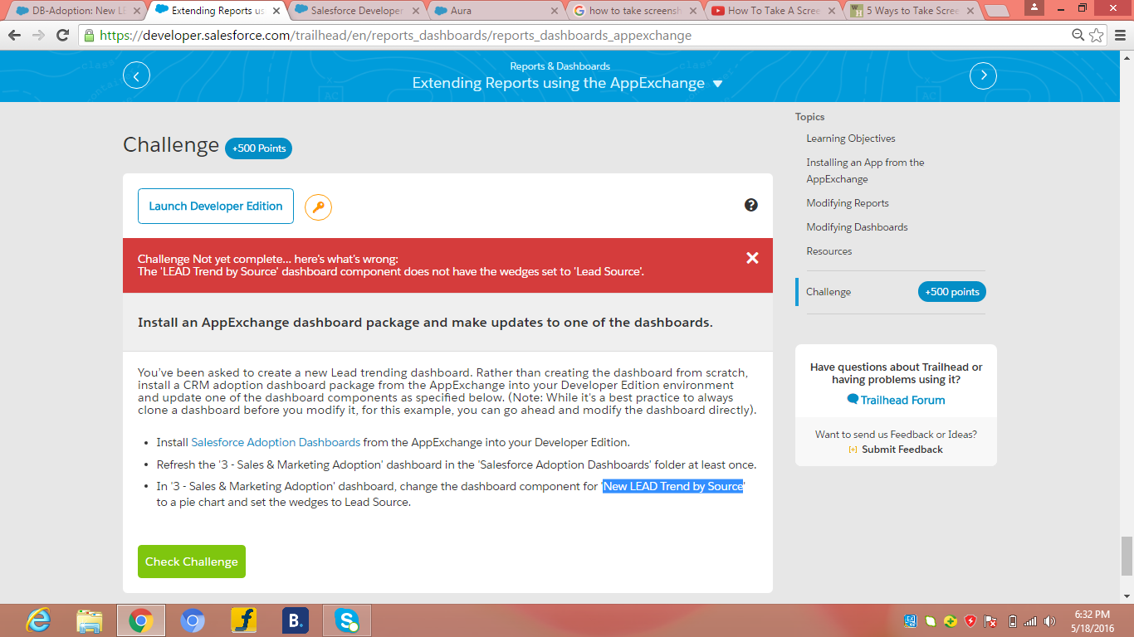Open the question mark help icon

coord(751,205)
